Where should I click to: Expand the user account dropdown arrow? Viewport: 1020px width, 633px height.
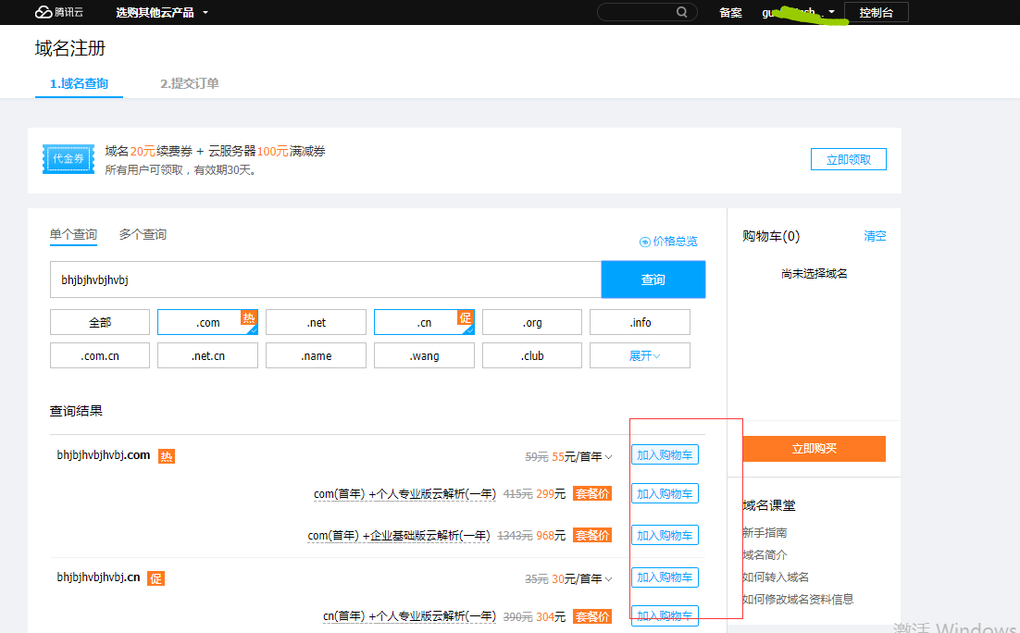tap(831, 12)
